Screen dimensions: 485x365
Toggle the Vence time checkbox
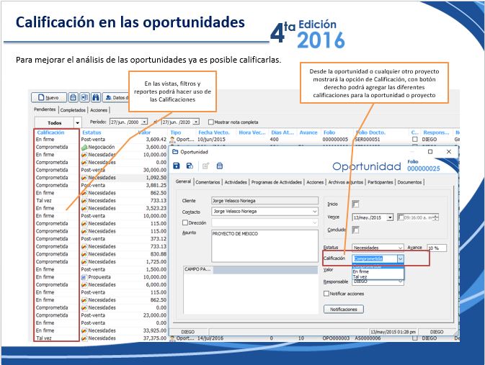[x=400, y=217]
